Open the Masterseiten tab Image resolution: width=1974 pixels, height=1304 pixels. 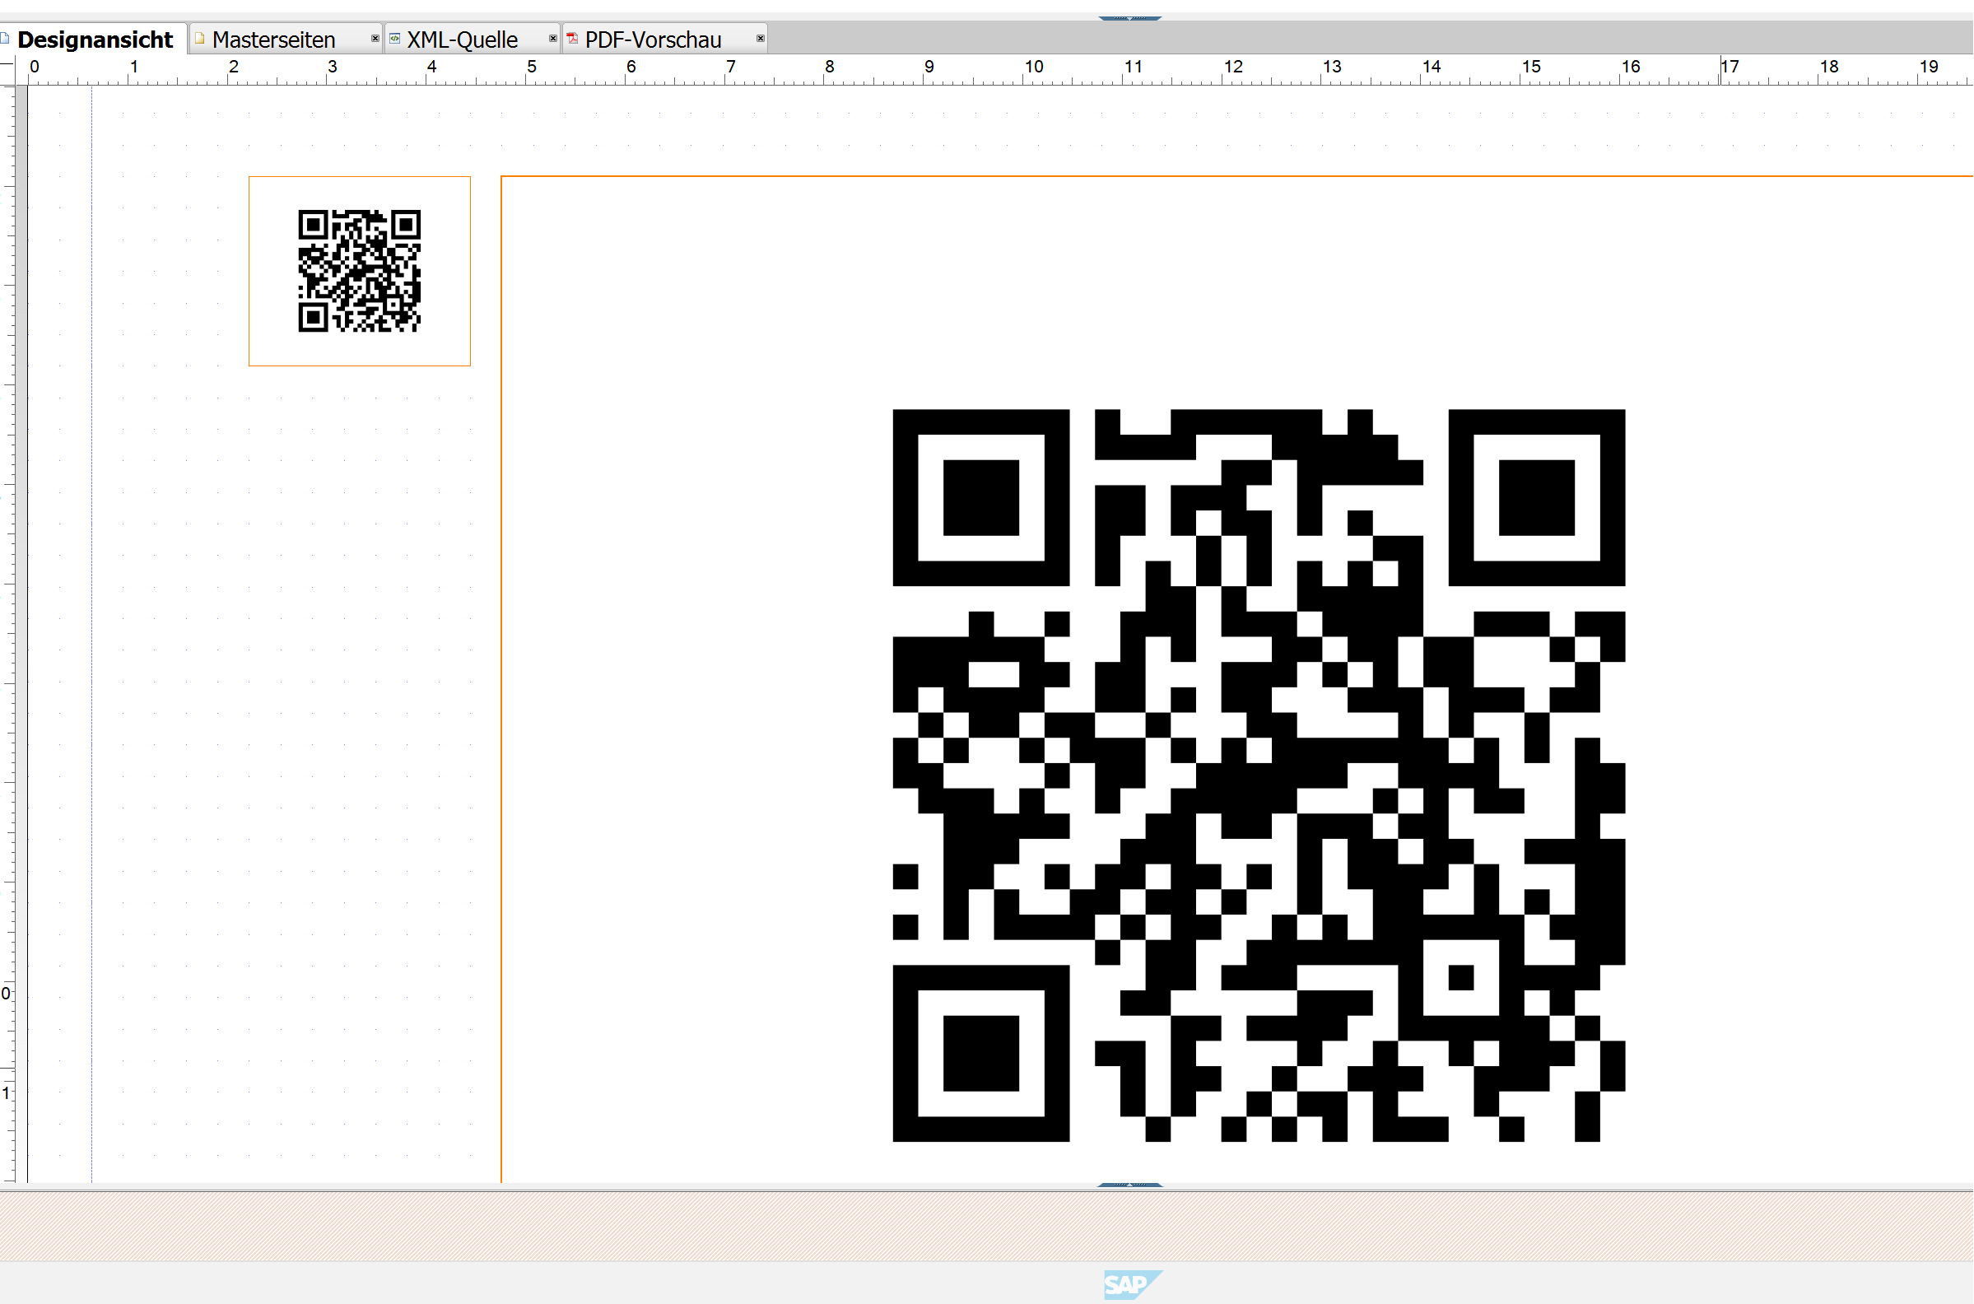[x=272, y=39]
